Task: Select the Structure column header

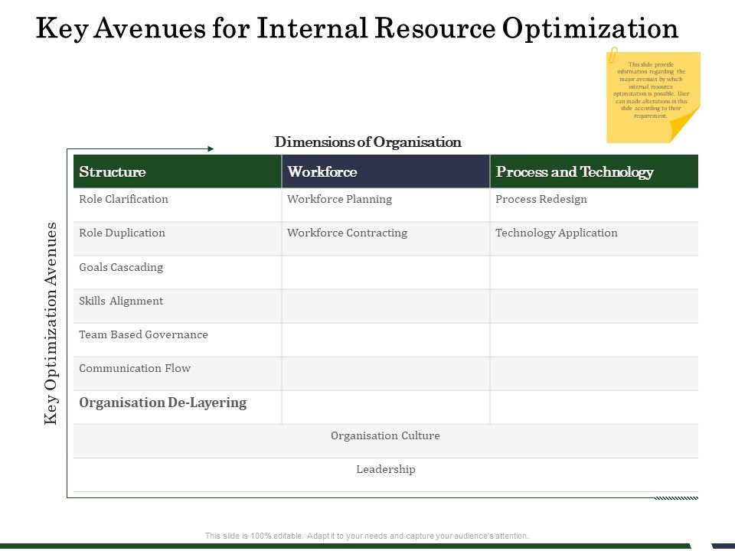Action: coord(113,172)
